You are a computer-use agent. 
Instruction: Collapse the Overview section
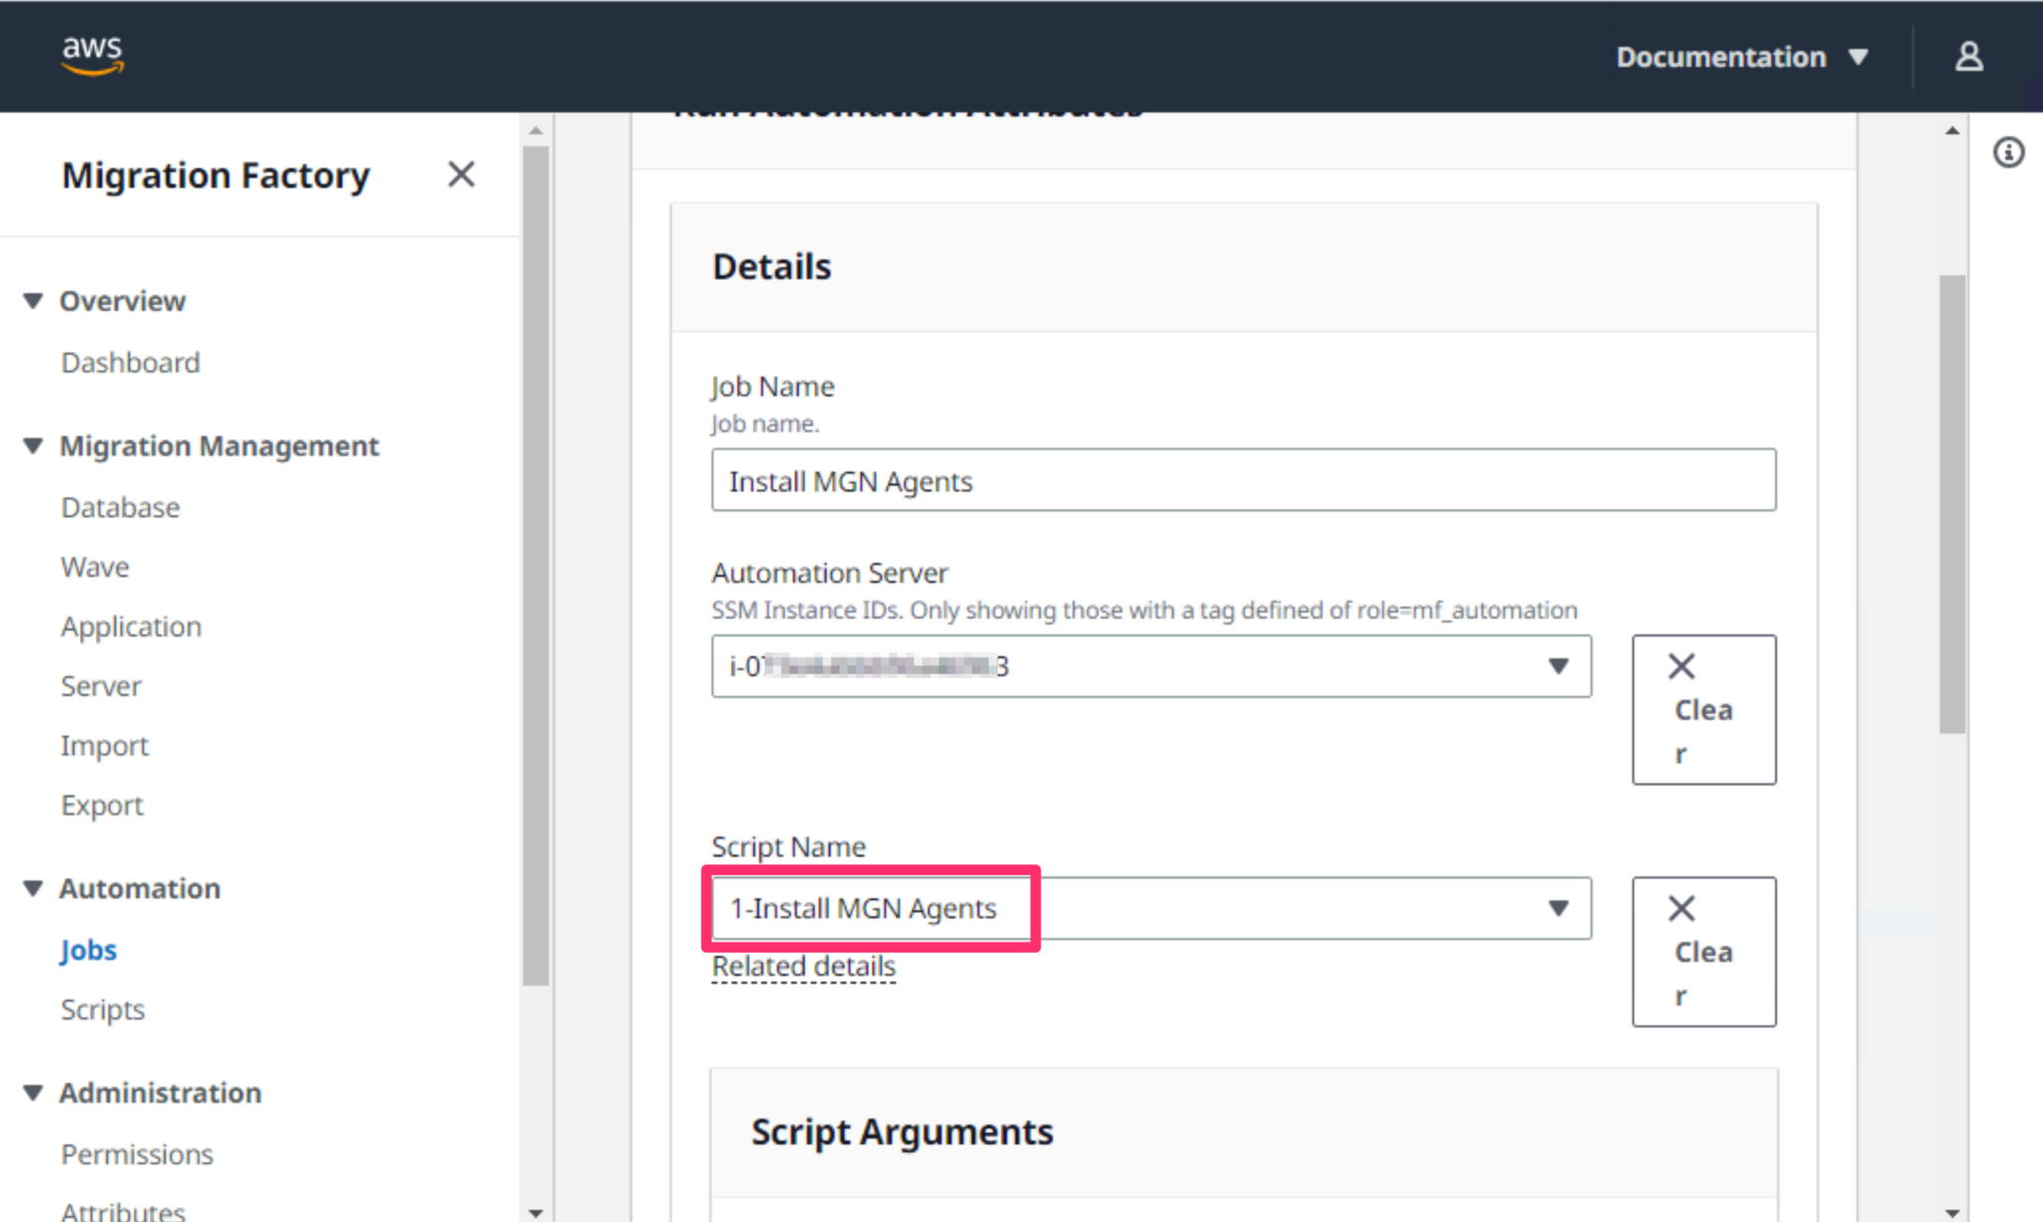[33, 300]
